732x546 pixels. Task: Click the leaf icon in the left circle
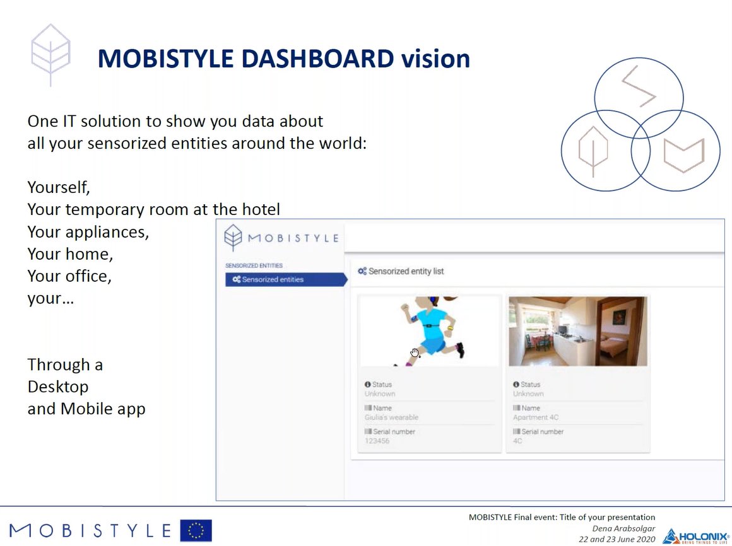click(x=593, y=151)
